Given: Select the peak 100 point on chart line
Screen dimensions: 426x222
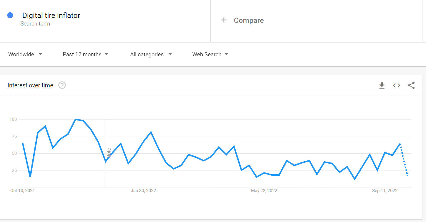Looking at the screenshot, I should pyautogui.click(x=76, y=119).
